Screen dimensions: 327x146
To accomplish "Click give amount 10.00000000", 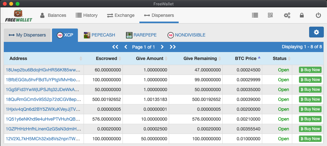I will click(x=154, y=119).
